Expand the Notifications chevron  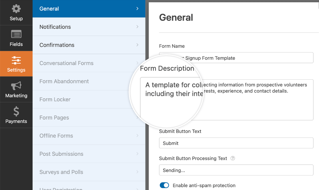pos(137,27)
